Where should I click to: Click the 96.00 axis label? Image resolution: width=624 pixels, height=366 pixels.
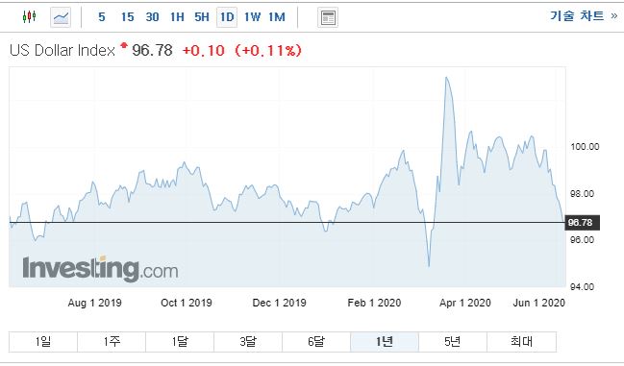coord(582,239)
